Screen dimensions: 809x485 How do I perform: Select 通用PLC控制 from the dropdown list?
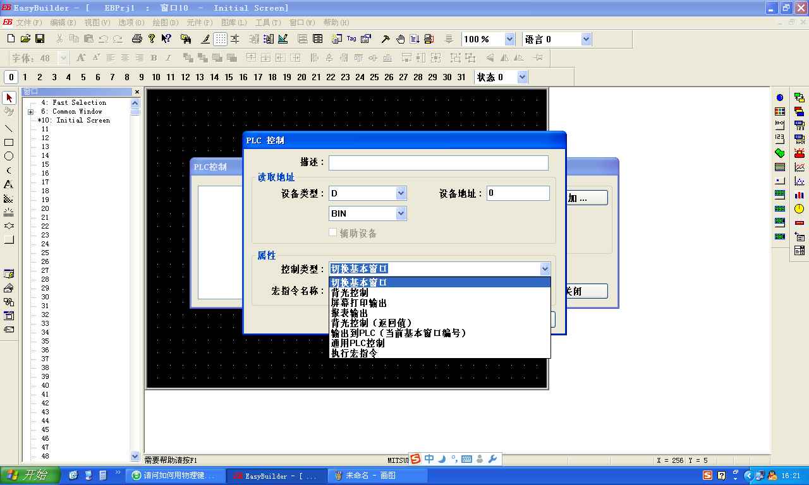click(x=358, y=343)
